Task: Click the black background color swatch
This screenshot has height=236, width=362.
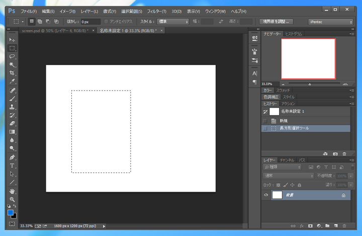Action: (x=15, y=216)
